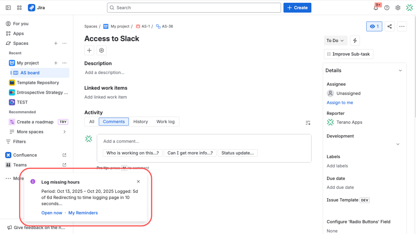Screen dimensions: 416x234
Task: Click the share icon button
Action: (390, 27)
